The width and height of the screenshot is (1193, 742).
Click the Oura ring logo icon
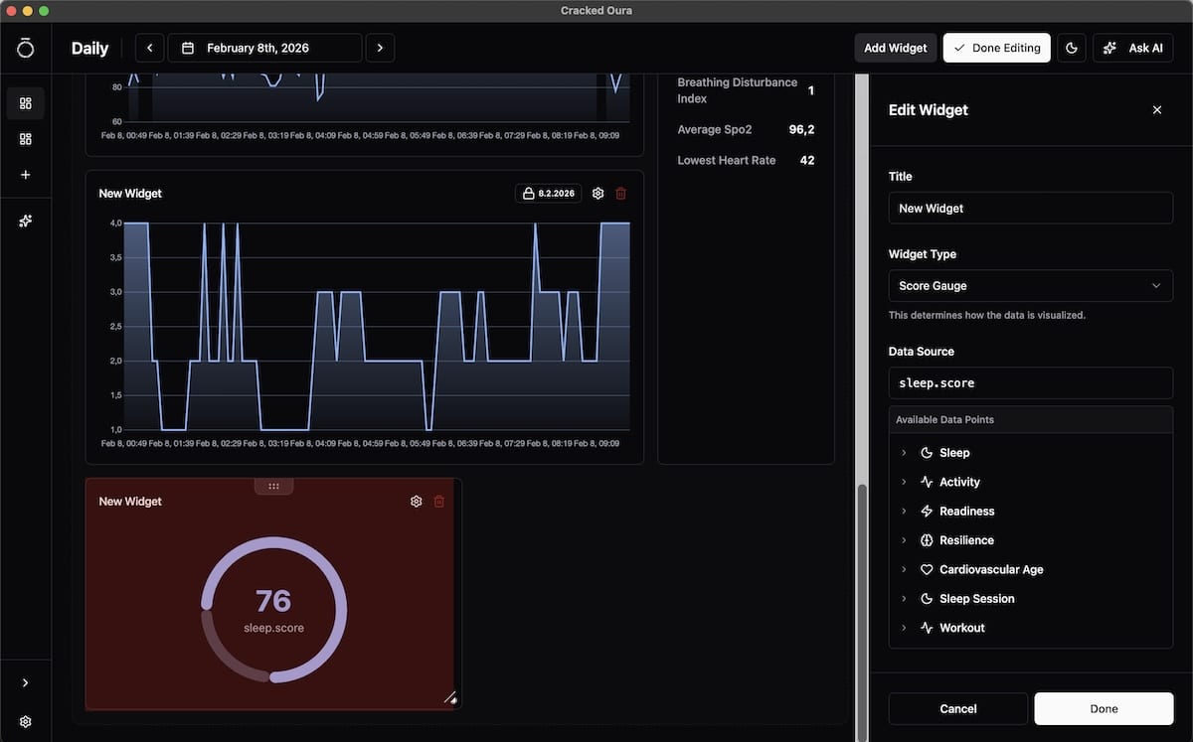click(26, 48)
